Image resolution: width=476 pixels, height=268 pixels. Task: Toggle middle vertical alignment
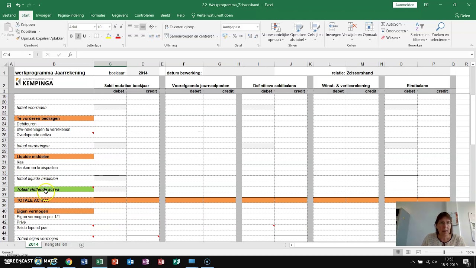point(136,27)
